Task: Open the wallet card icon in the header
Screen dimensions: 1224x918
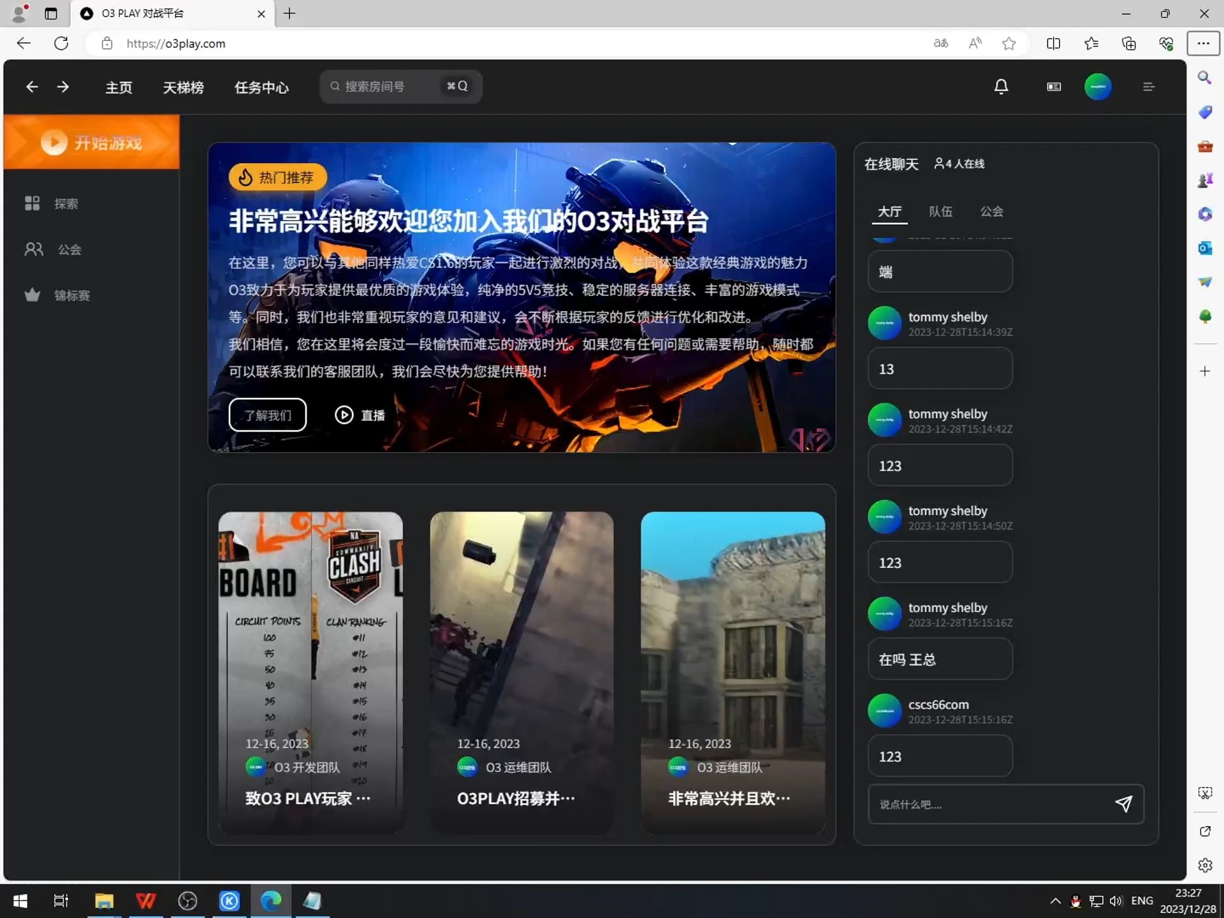Action: 1054,87
